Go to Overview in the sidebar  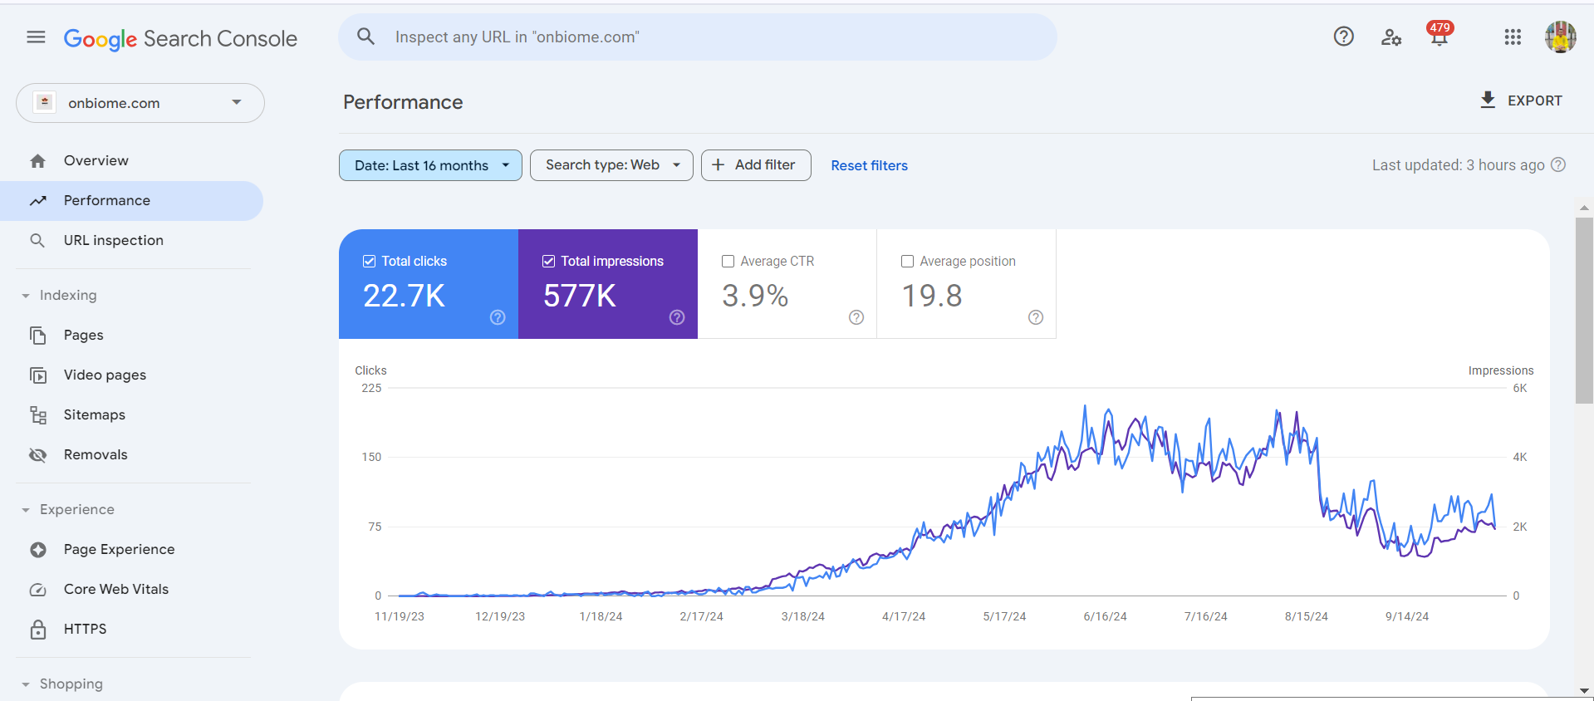point(96,161)
